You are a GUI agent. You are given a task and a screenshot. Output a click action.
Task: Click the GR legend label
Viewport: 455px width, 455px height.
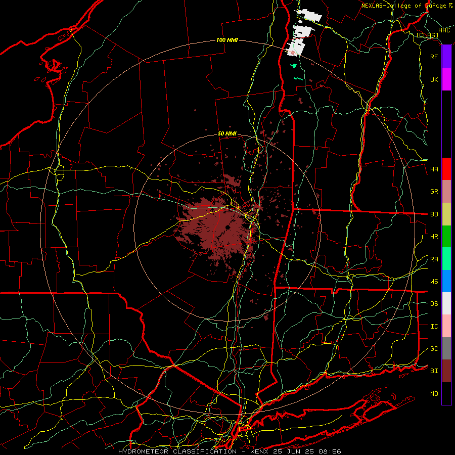(x=434, y=192)
